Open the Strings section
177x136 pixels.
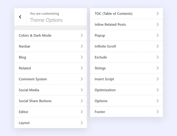100,68
